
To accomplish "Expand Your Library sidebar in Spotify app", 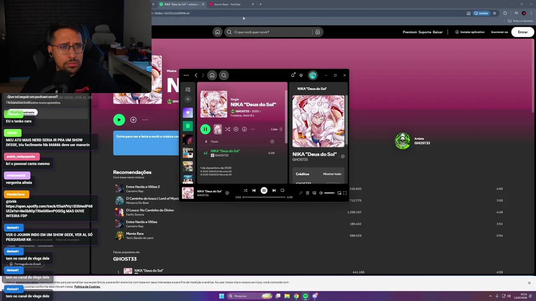I will (x=188, y=89).
